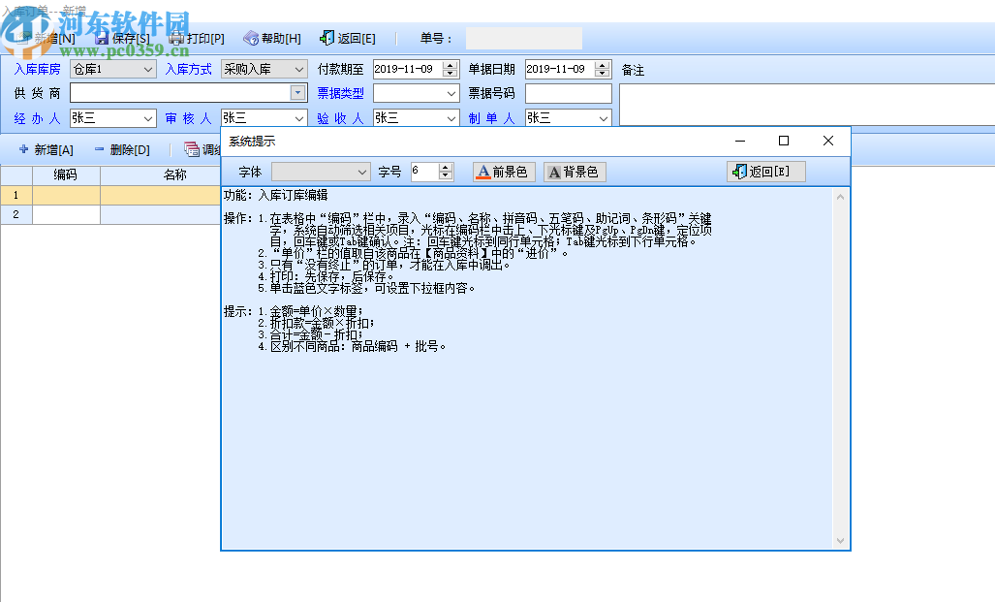Select row 2 in the table

16,214
